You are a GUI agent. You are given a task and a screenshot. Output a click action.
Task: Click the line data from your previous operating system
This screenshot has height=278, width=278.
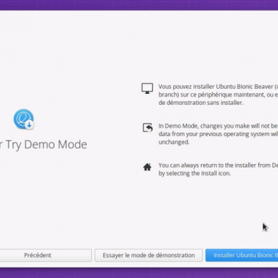(x=218, y=134)
